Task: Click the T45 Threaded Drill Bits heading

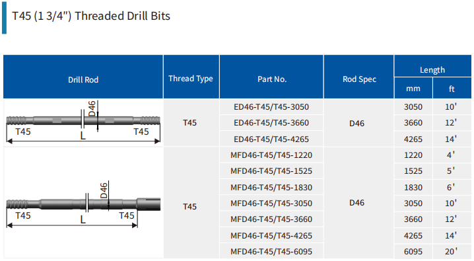Action: (91, 16)
